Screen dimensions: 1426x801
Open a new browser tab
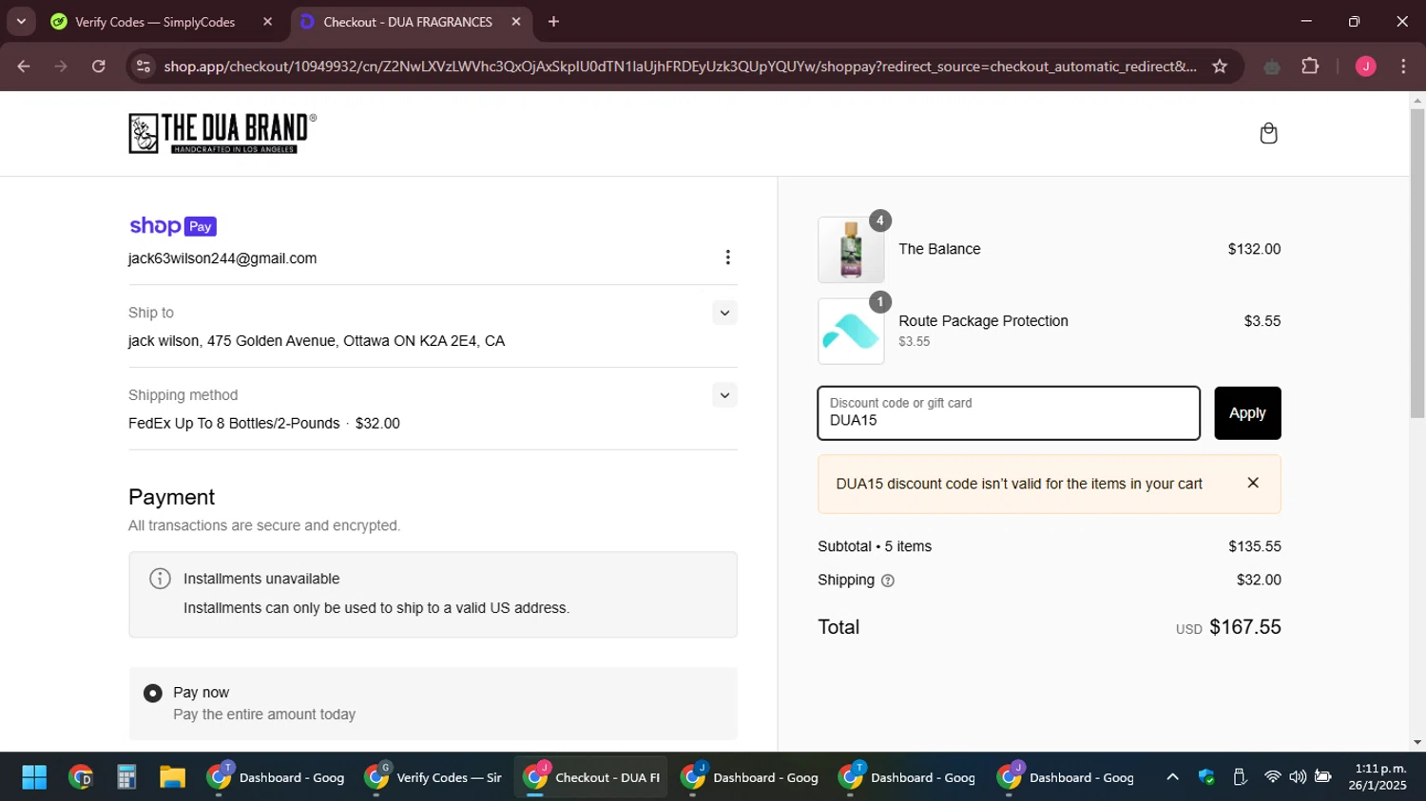tap(553, 22)
